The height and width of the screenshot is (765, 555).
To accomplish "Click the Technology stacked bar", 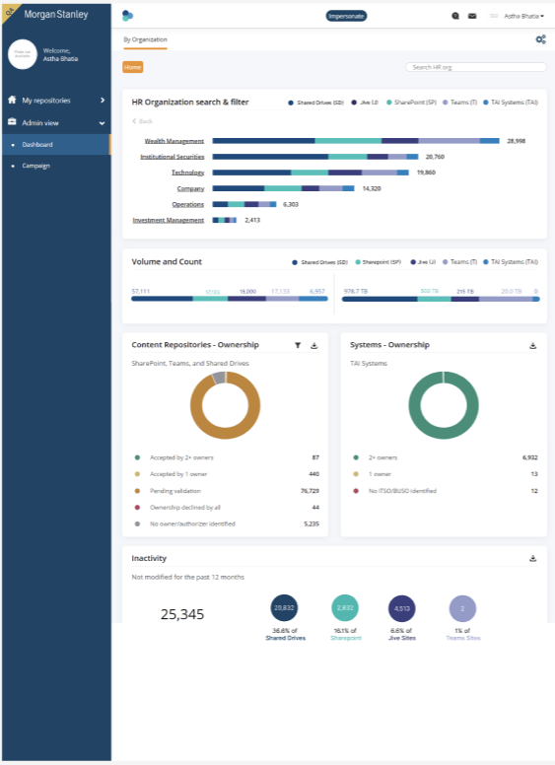I will 311,173.
